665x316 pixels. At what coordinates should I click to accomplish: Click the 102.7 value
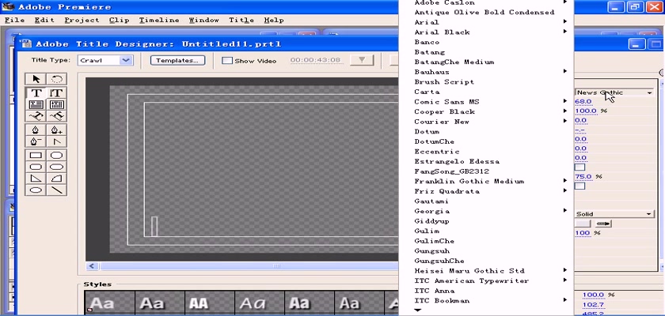click(593, 305)
